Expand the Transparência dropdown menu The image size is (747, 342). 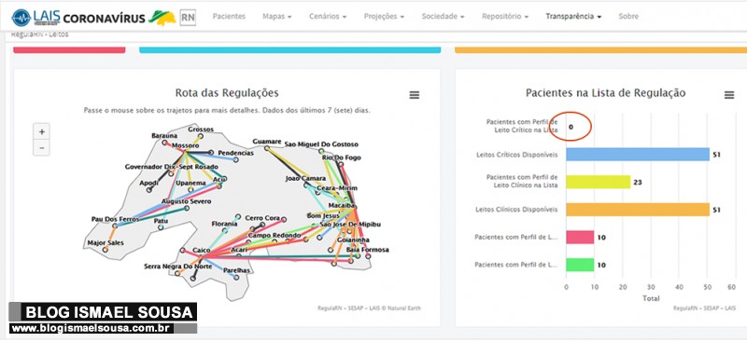573,16
